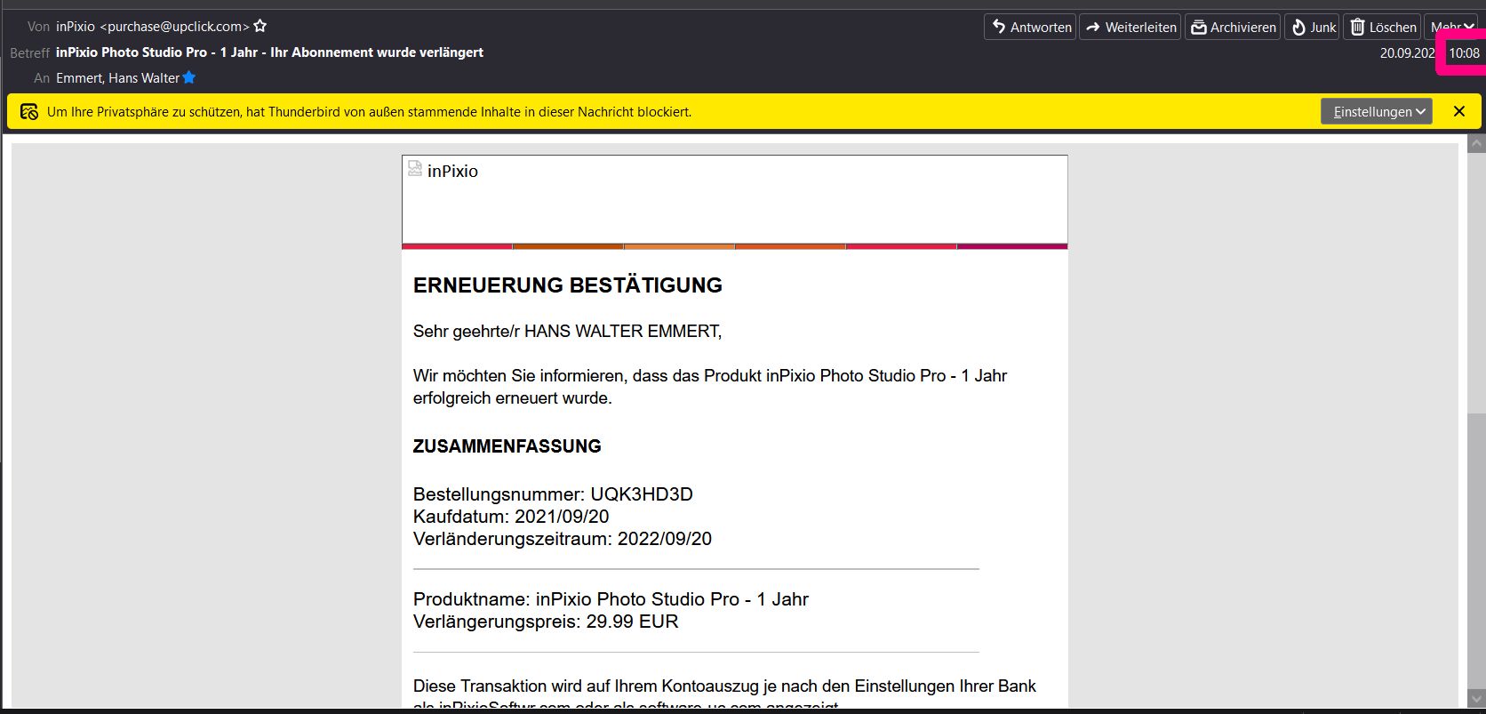The image size is (1486, 714).
Task: Click the blocked-content privacy icon in yellow bar
Action: pyautogui.click(x=29, y=112)
